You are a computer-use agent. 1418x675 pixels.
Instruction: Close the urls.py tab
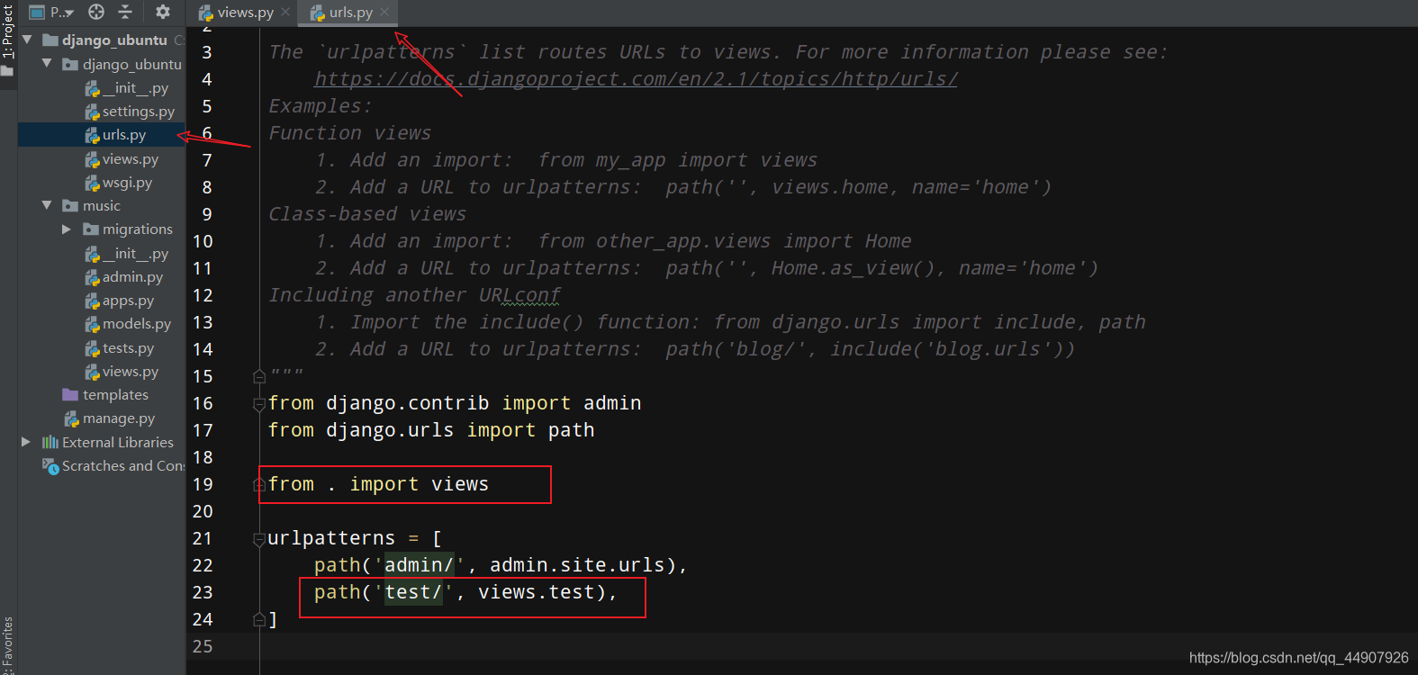[384, 12]
